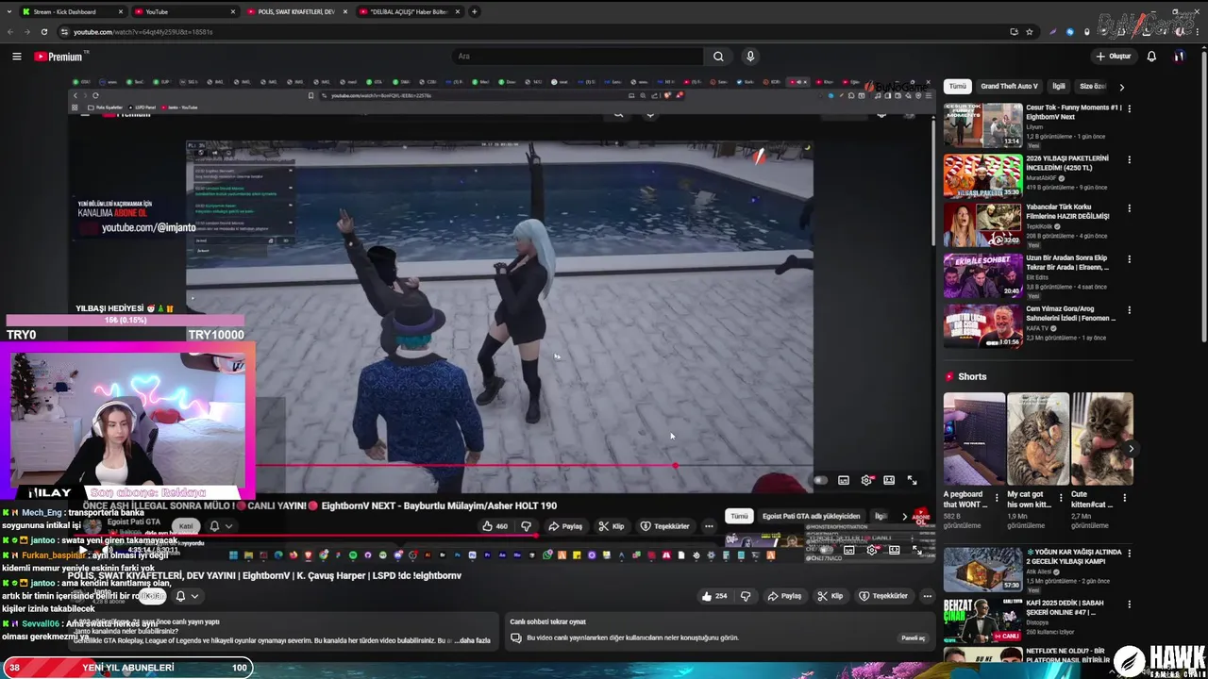Click the Oluştur create button
This screenshot has width=1208, height=679.
point(1114,57)
